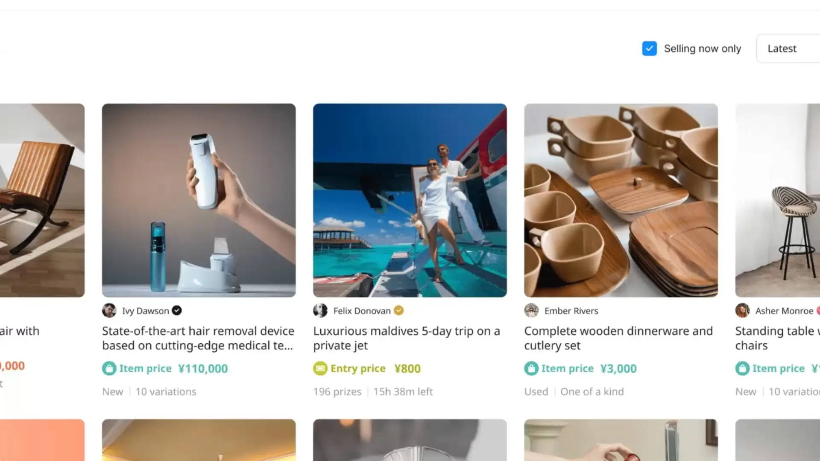The image size is (820, 461).
Task: Click the black verified badge beside Ivy Dawson
Action: [x=177, y=311]
